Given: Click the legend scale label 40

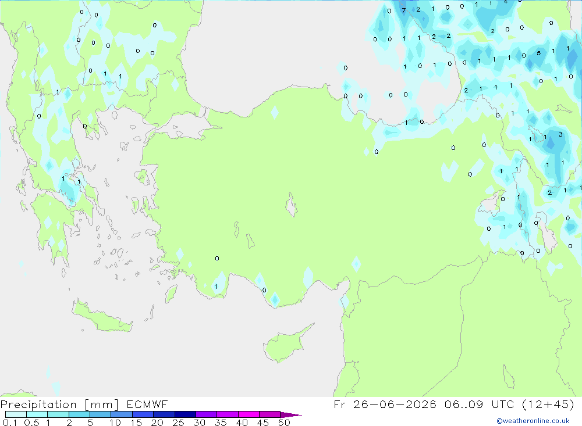Looking at the screenshot, I should [242, 423].
